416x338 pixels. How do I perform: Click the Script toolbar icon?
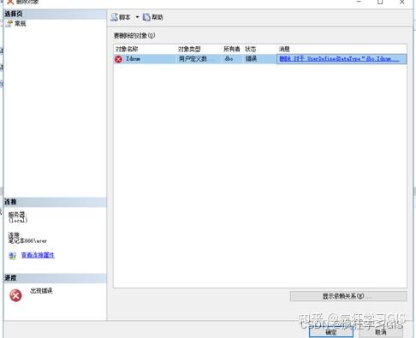tap(115, 17)
